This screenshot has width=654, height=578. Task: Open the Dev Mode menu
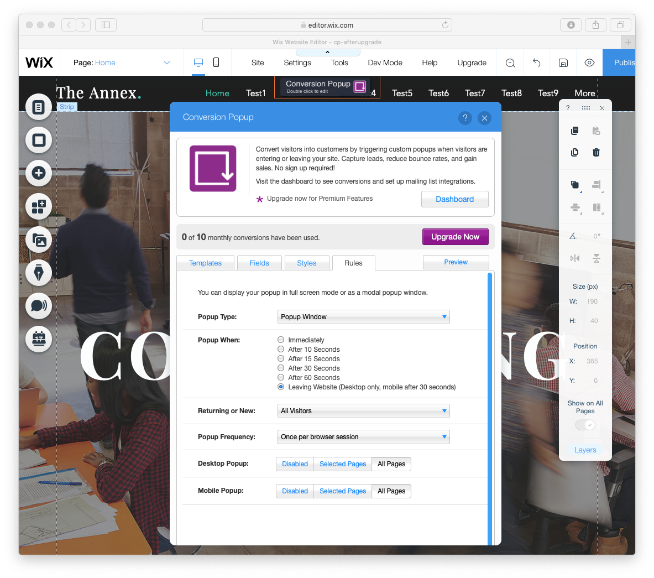(385, 63)
